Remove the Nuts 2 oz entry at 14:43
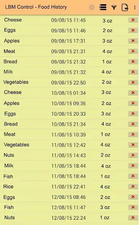Screen dimensions: 139x225 [x=133, y=155]
